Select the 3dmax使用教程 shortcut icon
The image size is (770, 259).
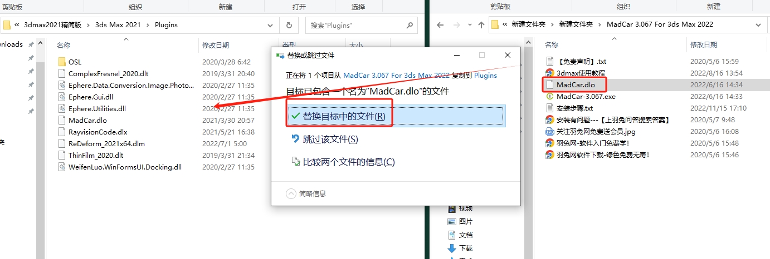(550, 73)
